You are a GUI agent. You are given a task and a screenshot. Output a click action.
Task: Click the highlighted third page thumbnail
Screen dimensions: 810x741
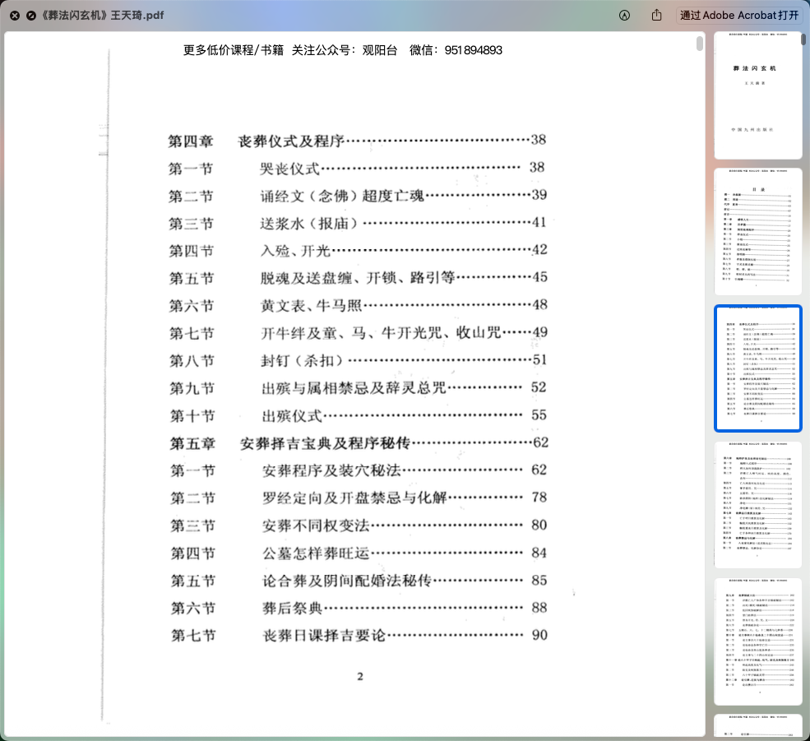pos(757,368)
